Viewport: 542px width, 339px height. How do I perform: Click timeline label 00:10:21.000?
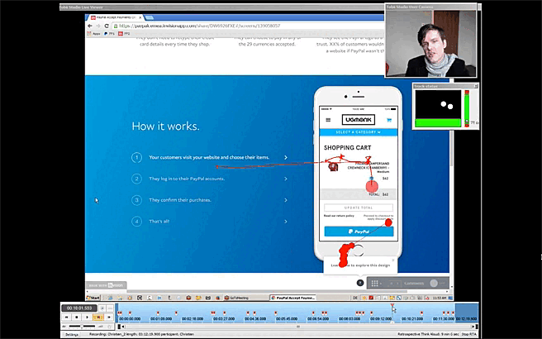coord(412,319)
